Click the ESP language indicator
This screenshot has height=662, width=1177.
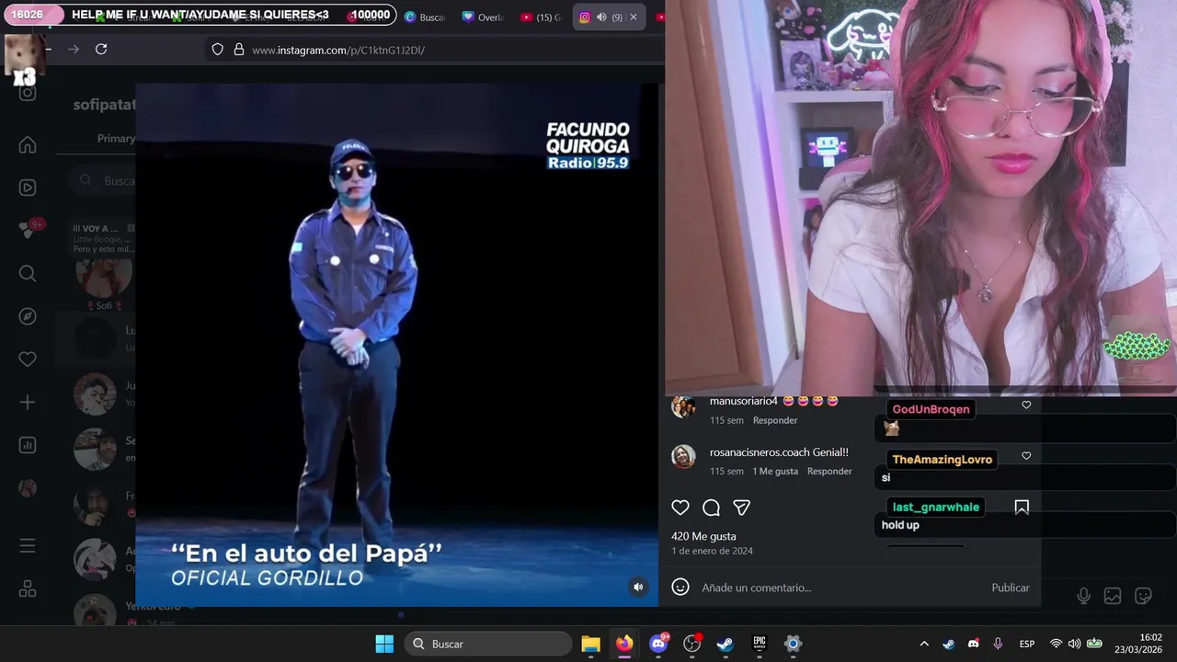click(x=1027, y=644)
